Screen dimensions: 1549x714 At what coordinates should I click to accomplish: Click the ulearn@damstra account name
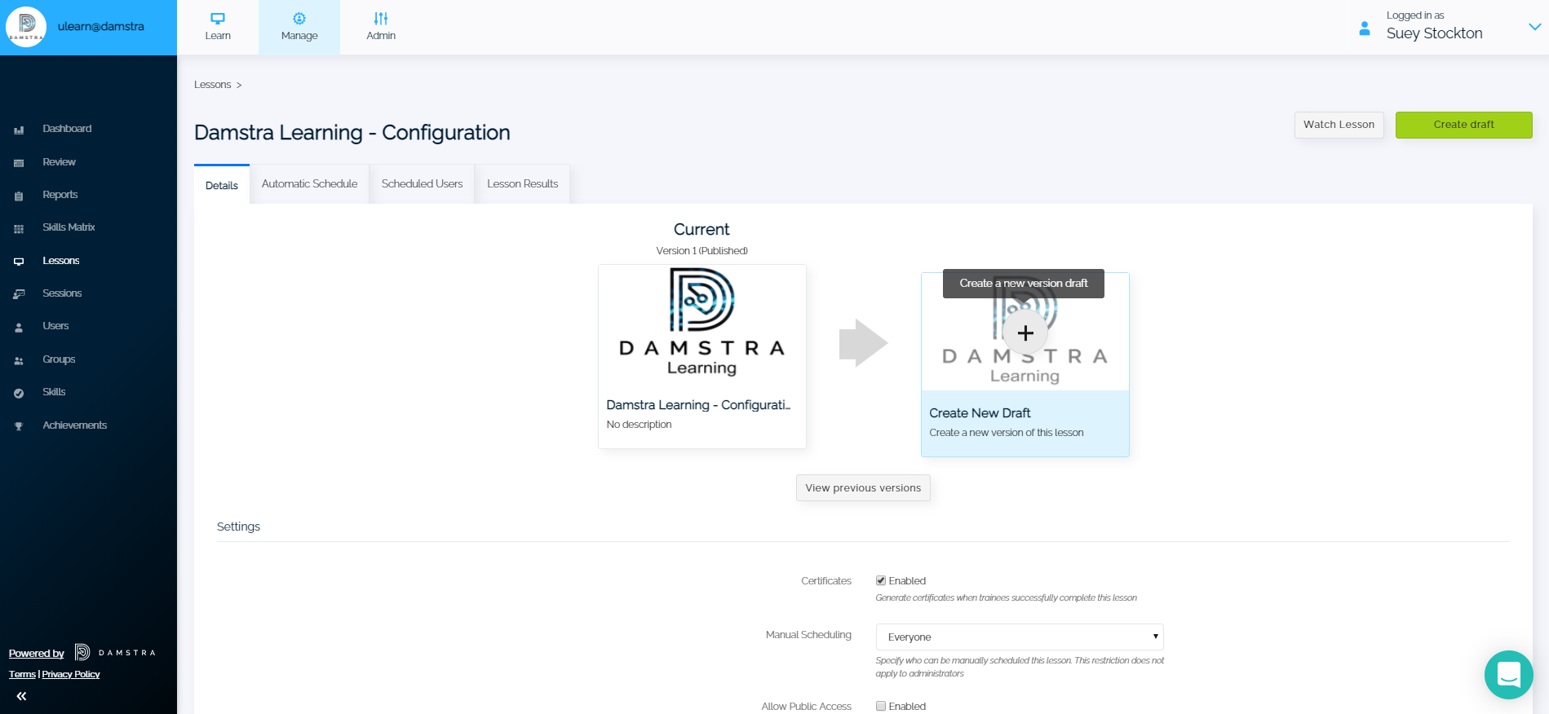[101, 27]
